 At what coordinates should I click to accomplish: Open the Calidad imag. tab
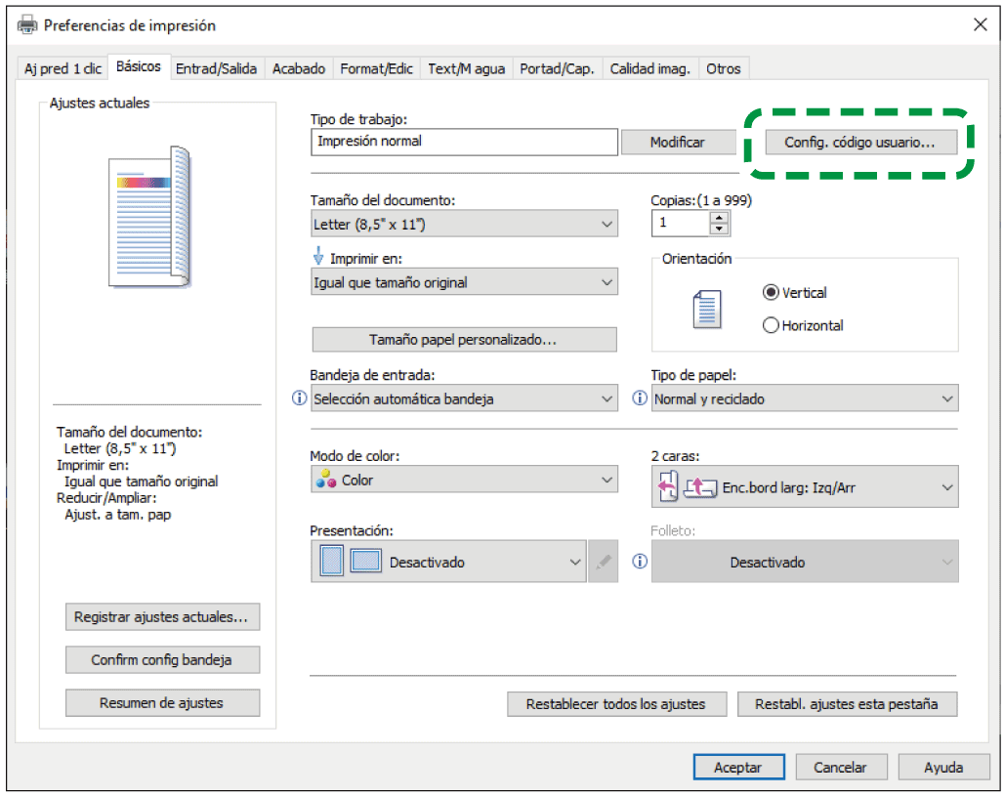click(649, 68)
